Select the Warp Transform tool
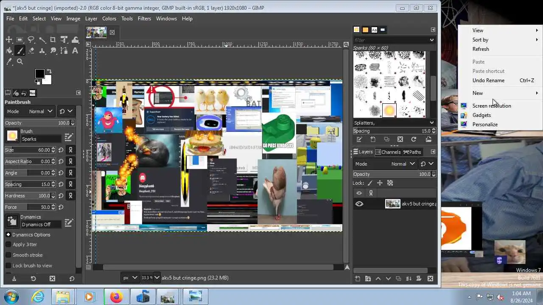543x305 pixels. pyautogui.click(x=75, y=40)
